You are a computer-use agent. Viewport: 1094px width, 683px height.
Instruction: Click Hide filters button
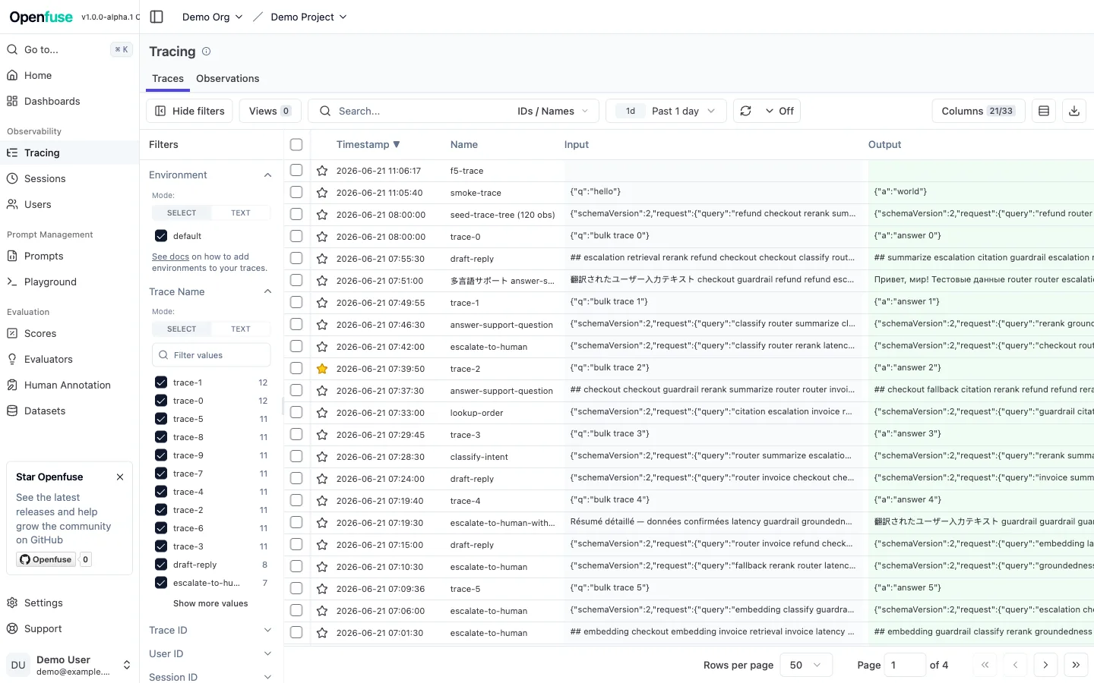190,111
